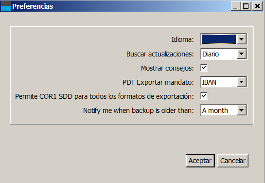Open the PDF Exportar mandato dropdown arrow
Viewport: 265px width, 183px height.
click(x=241, y=82)
